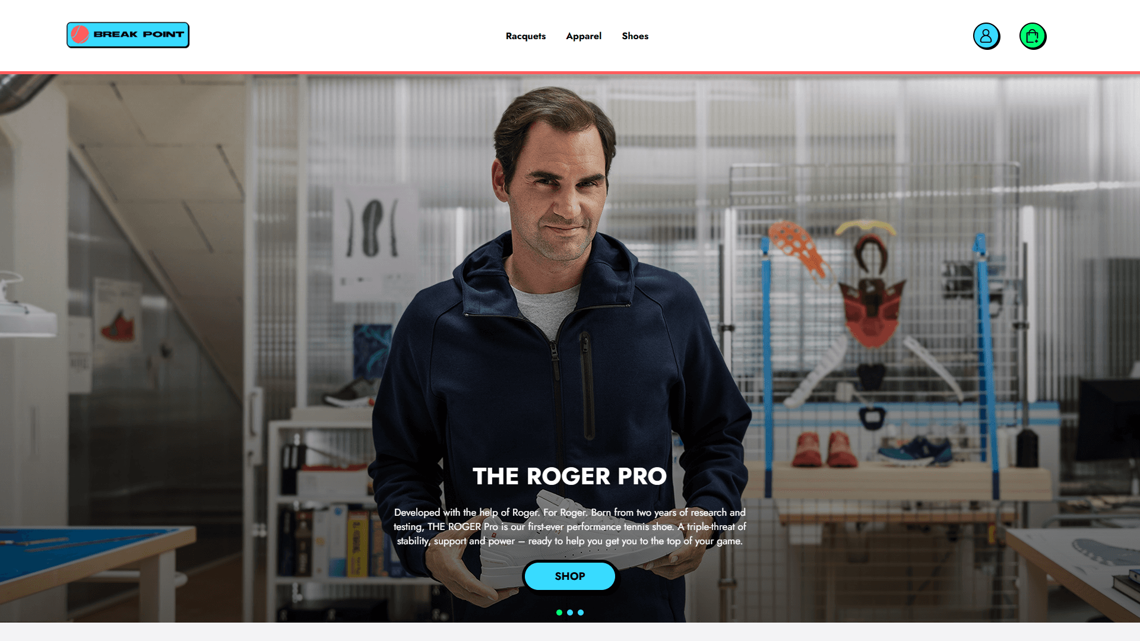Open the Apparel navigation item
Viewport: 1140px width, 641px height.
tap(584, 36)
